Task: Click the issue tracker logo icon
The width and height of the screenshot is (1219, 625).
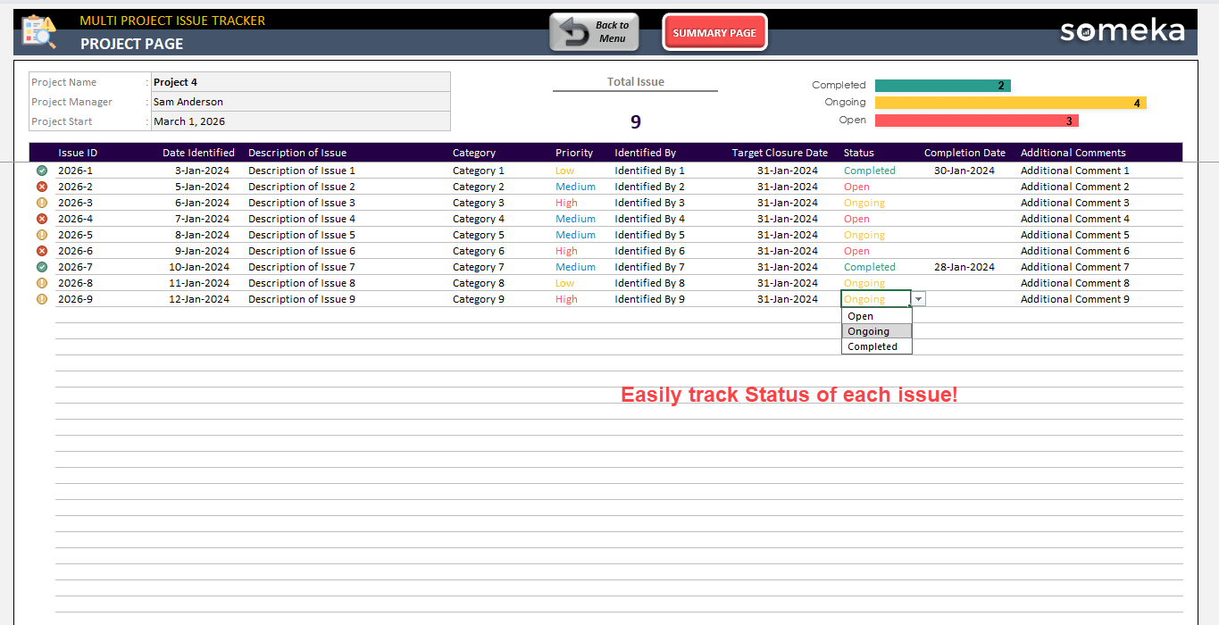Action: pos(38,32)
